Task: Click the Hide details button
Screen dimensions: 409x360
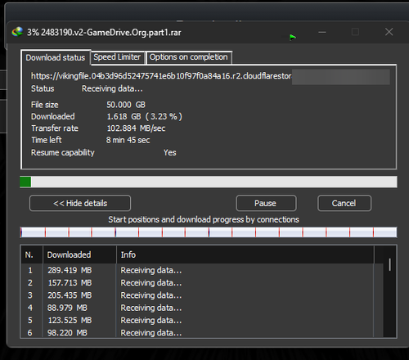Action: [80, 203]
